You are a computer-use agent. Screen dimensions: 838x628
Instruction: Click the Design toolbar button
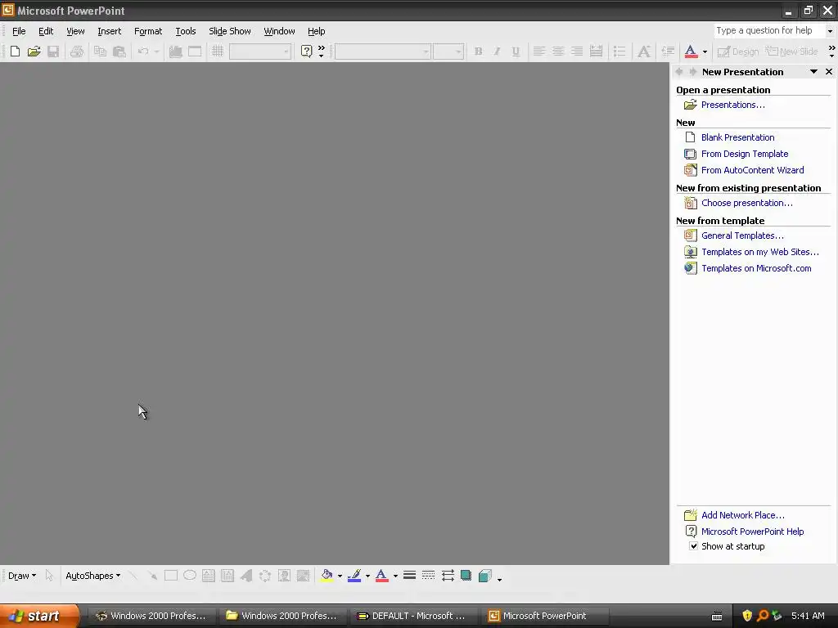point(738,52)
